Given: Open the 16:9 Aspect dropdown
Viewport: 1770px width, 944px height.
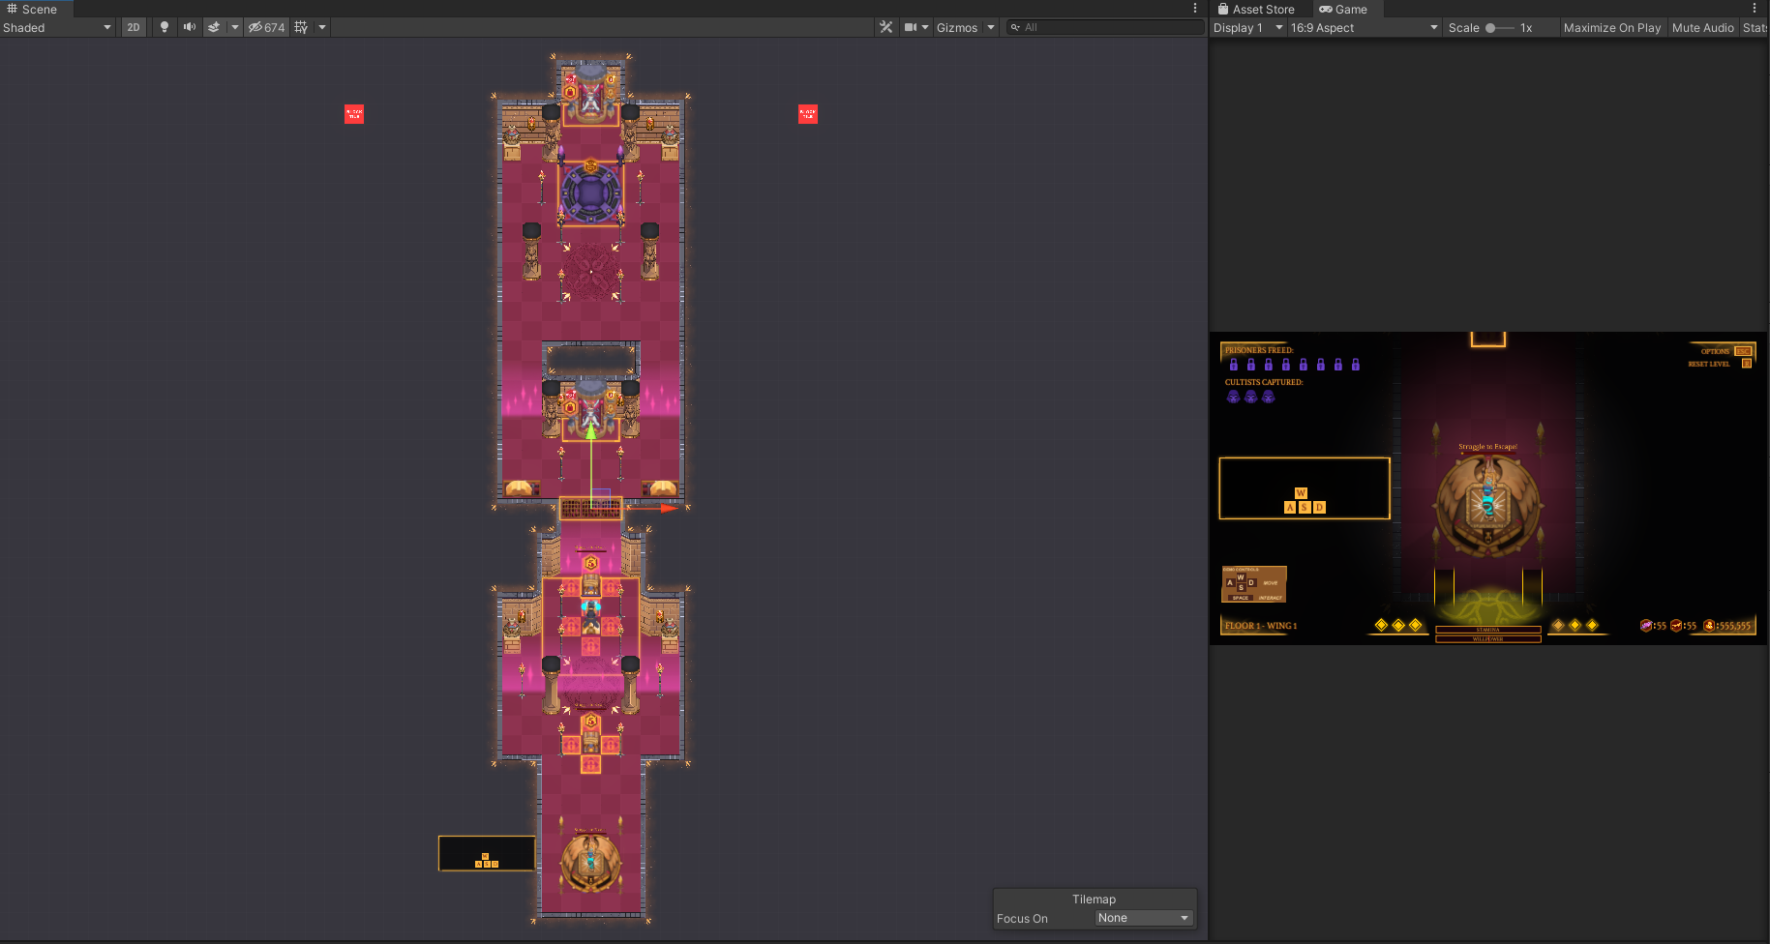Looking at the screenshot, I should tap(1365, 27).
